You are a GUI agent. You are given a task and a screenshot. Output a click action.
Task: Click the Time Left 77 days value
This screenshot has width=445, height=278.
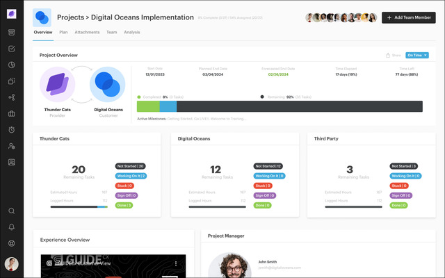[x=407, y=74]
